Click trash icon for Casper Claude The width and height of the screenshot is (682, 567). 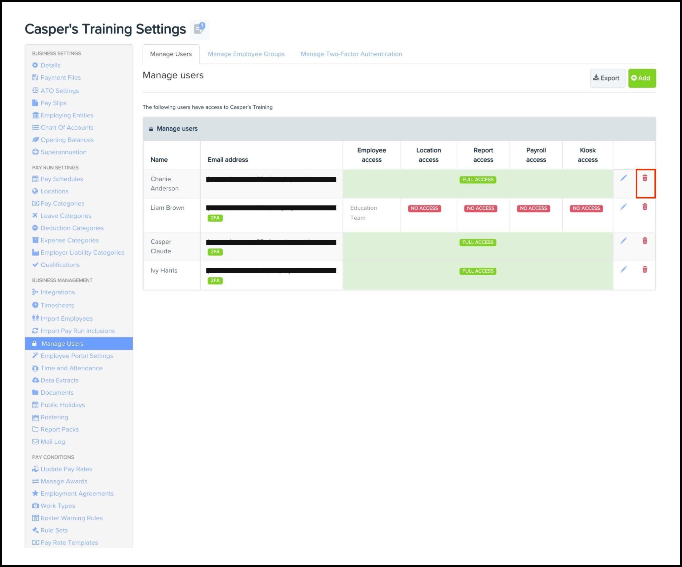645,241
